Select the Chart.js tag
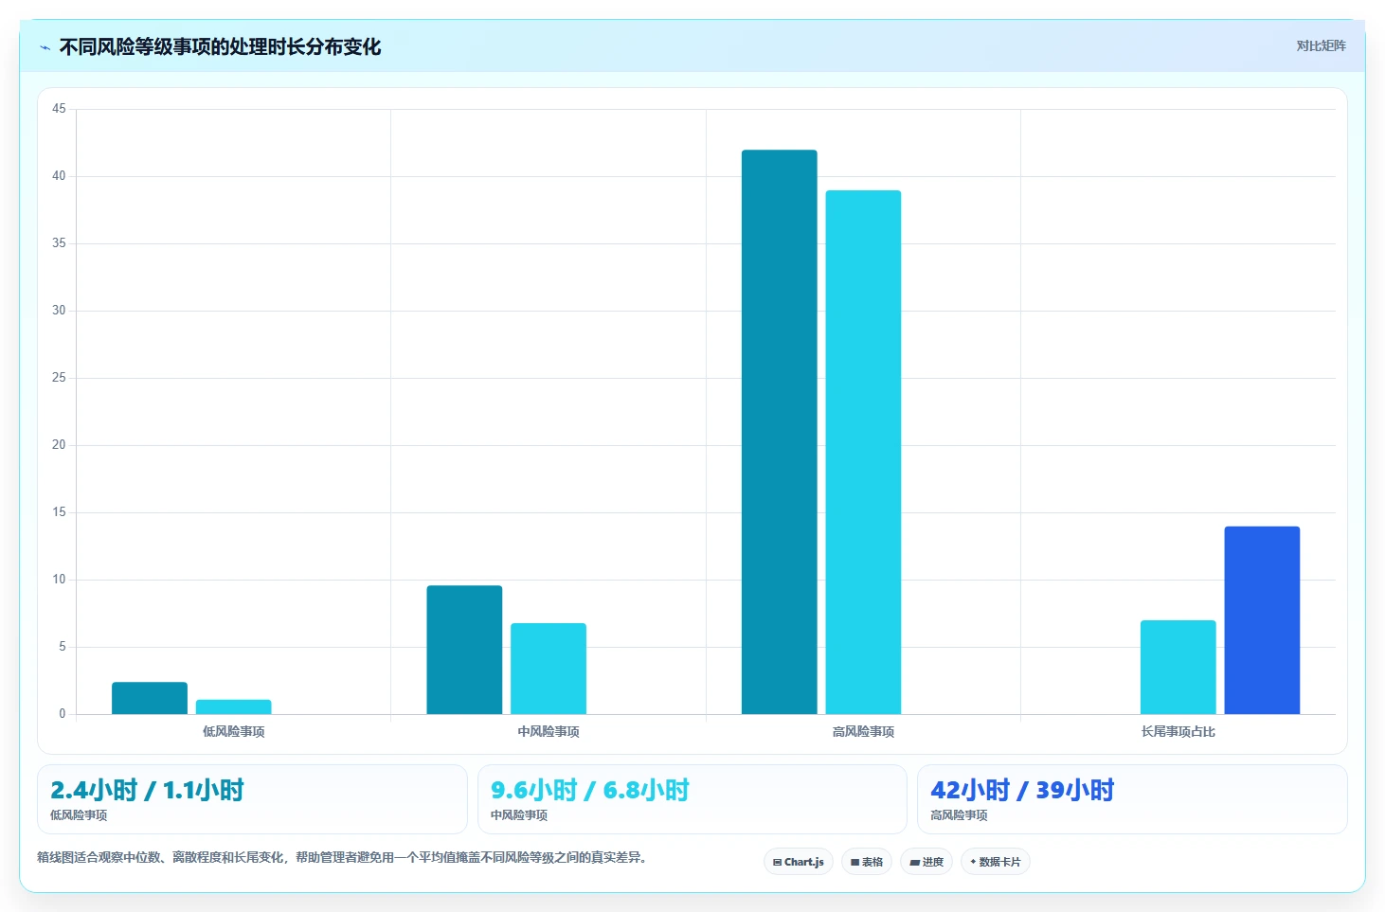This screenshot has height=912, width=1385. 799,862
